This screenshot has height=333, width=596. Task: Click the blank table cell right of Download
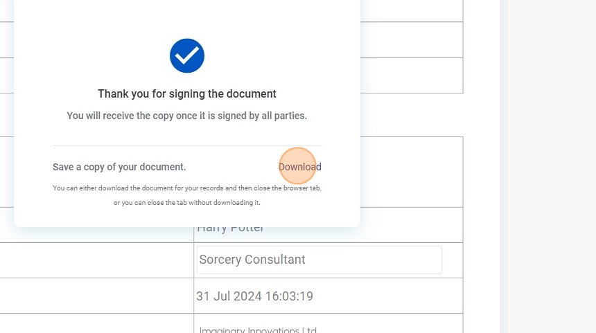[412, 172]
